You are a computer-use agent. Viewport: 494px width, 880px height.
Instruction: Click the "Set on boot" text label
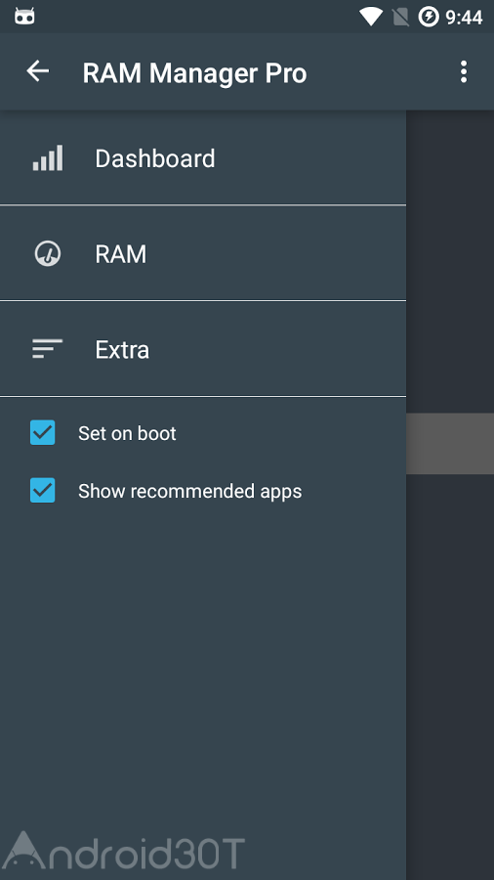(x=127, y=433)
